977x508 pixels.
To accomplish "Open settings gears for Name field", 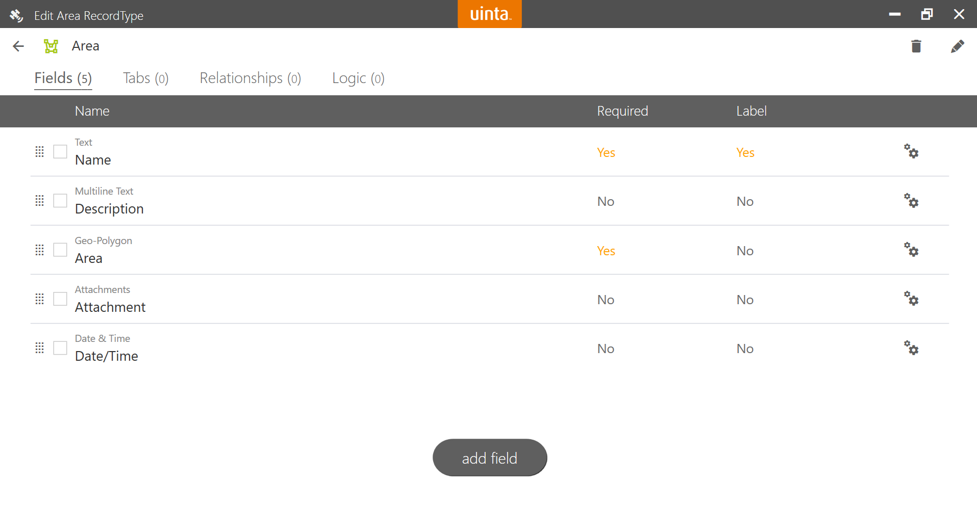I will pyautogui.click(x=911, y=151).
